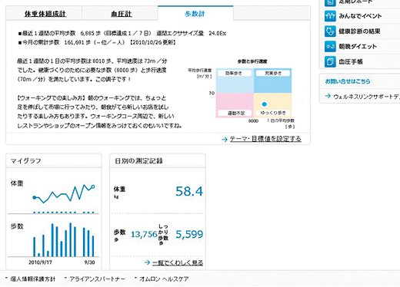This screenshot has width=400, height=287.
Task: Click arrow icon beside テーマ・目標値を設定する
Action: coord(225,140)
